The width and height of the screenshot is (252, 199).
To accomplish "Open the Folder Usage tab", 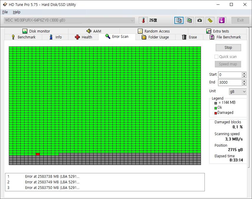I will (x=155, y=37).
